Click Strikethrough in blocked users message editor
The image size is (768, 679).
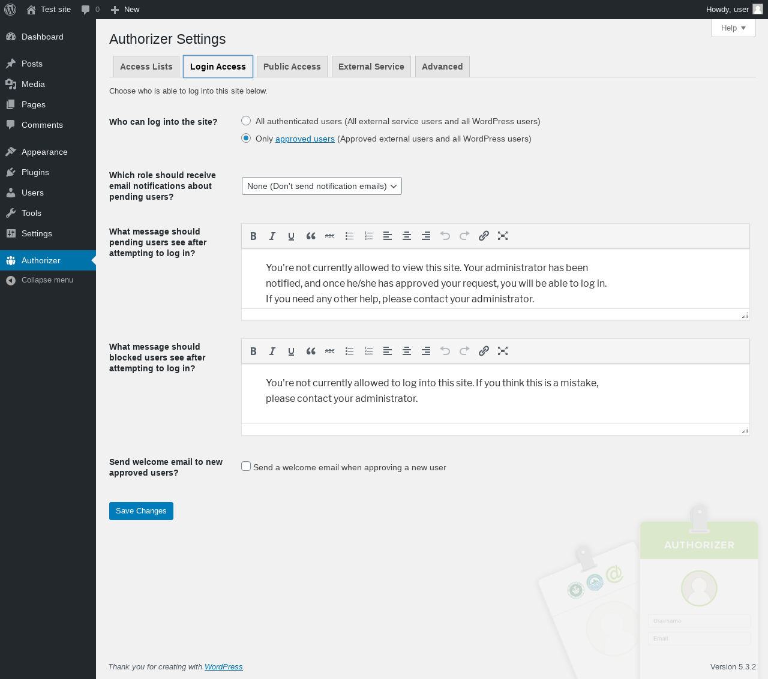(330, 351)
